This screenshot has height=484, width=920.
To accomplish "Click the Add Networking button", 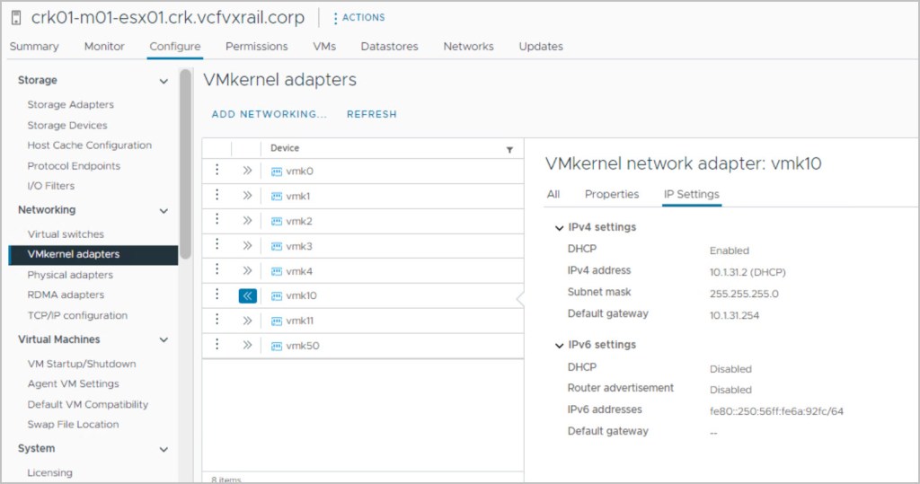I will (269, 114).
